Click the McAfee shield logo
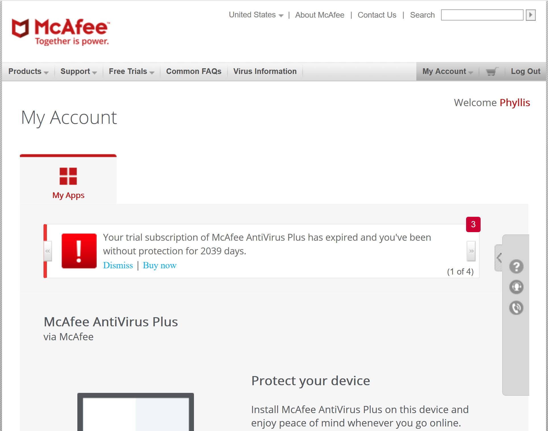The image size is (548, 431). pyautogui.click(x=20, y=28)
